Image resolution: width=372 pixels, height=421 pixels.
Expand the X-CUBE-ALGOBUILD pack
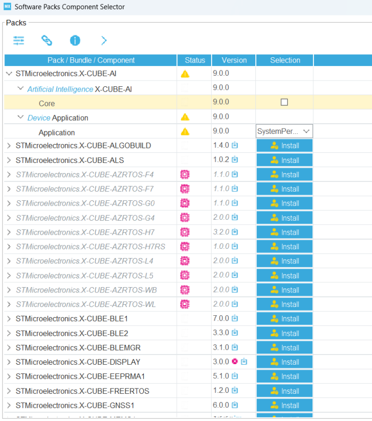point(9,146)
